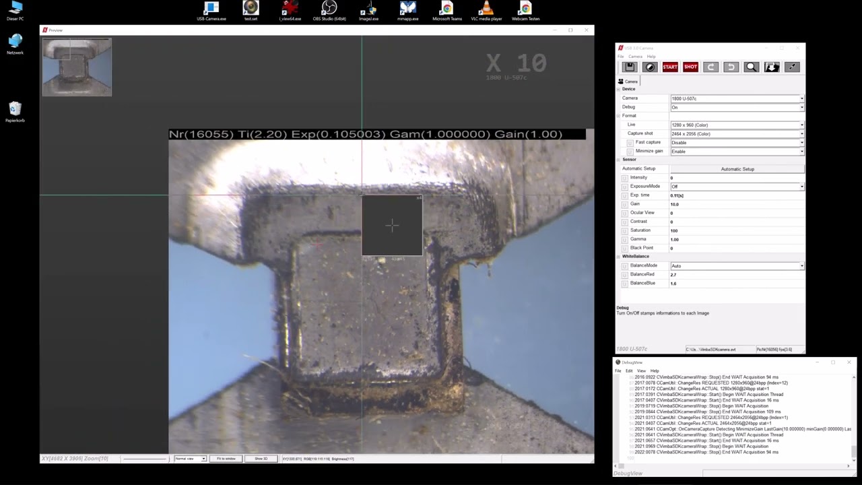Open Edit menu in DebugView
Screen dimensions: 862x485
click(x=629, y=371)
